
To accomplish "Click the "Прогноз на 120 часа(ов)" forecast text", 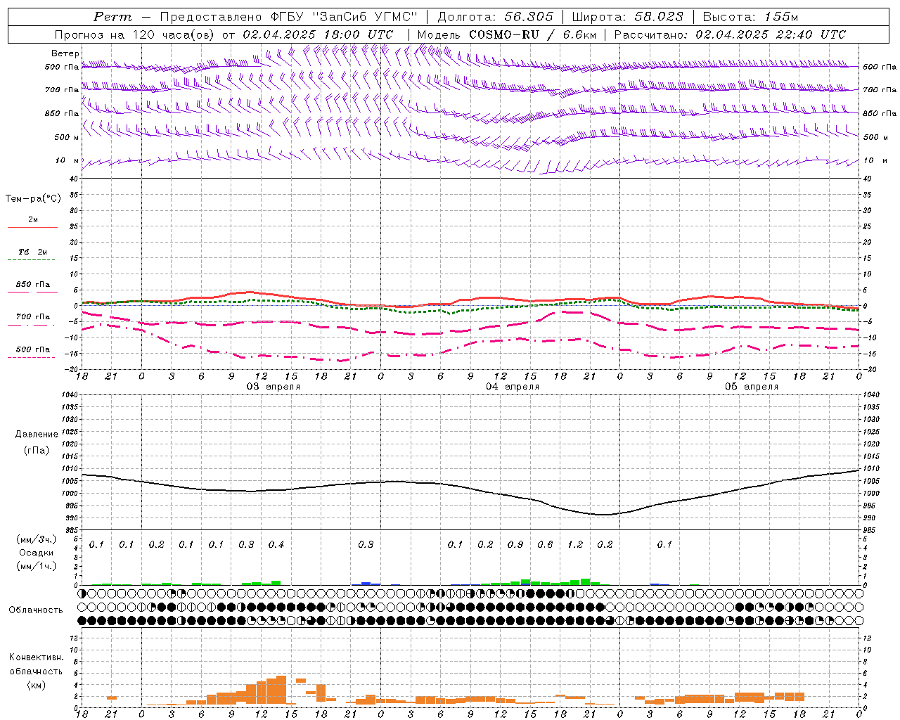I will pos(135,34).
